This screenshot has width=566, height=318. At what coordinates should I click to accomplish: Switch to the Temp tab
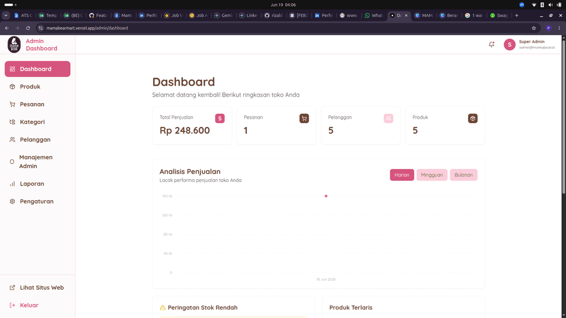tap(48, 16)
